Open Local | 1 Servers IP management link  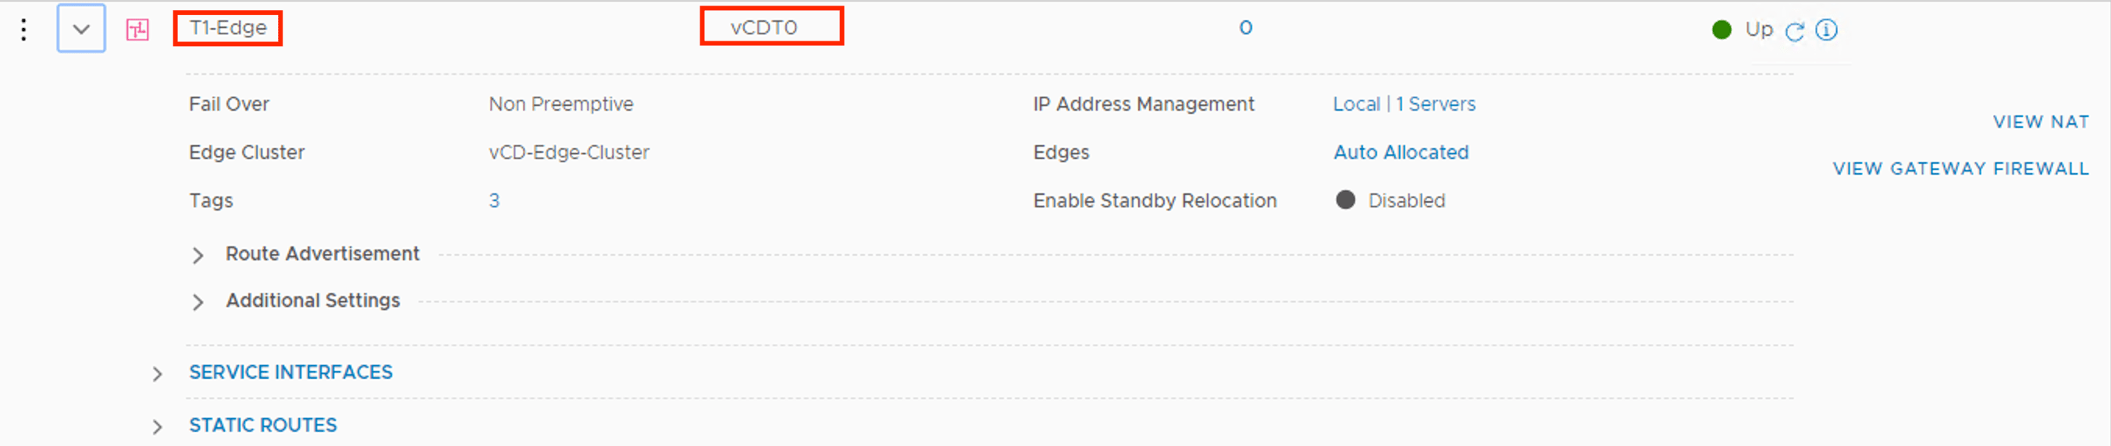[1404, 104]
